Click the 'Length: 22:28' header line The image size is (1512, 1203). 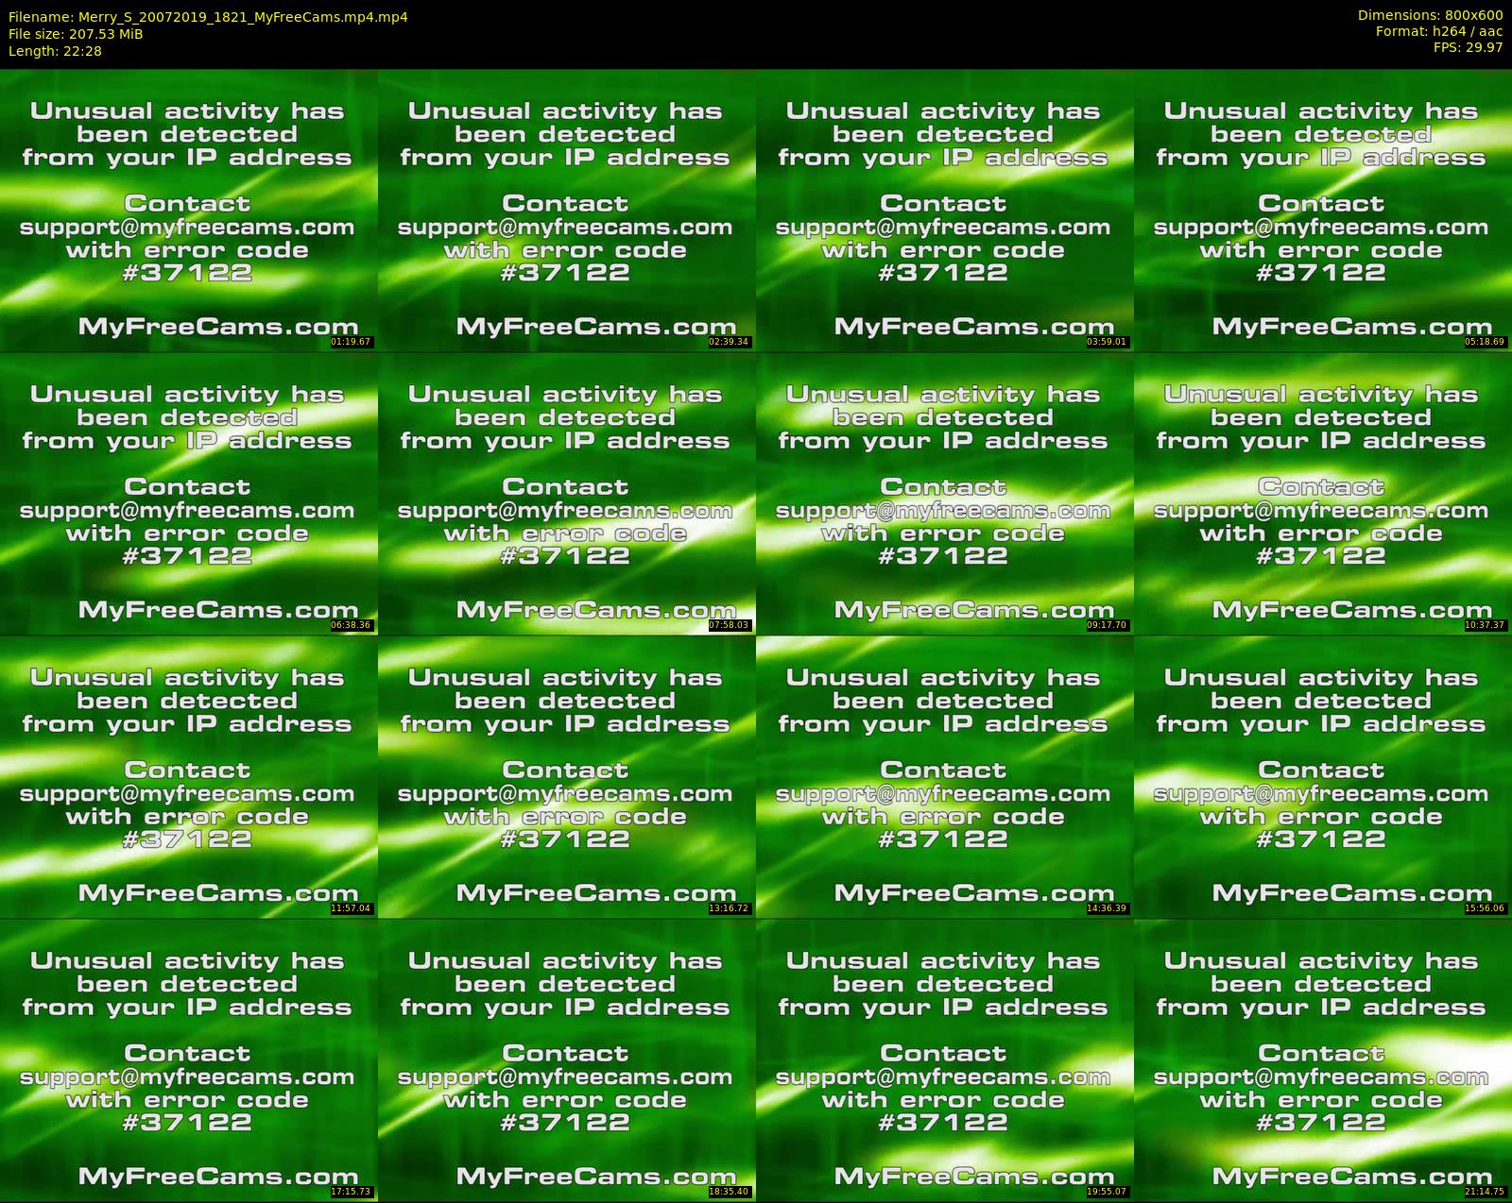coord(55,51)
